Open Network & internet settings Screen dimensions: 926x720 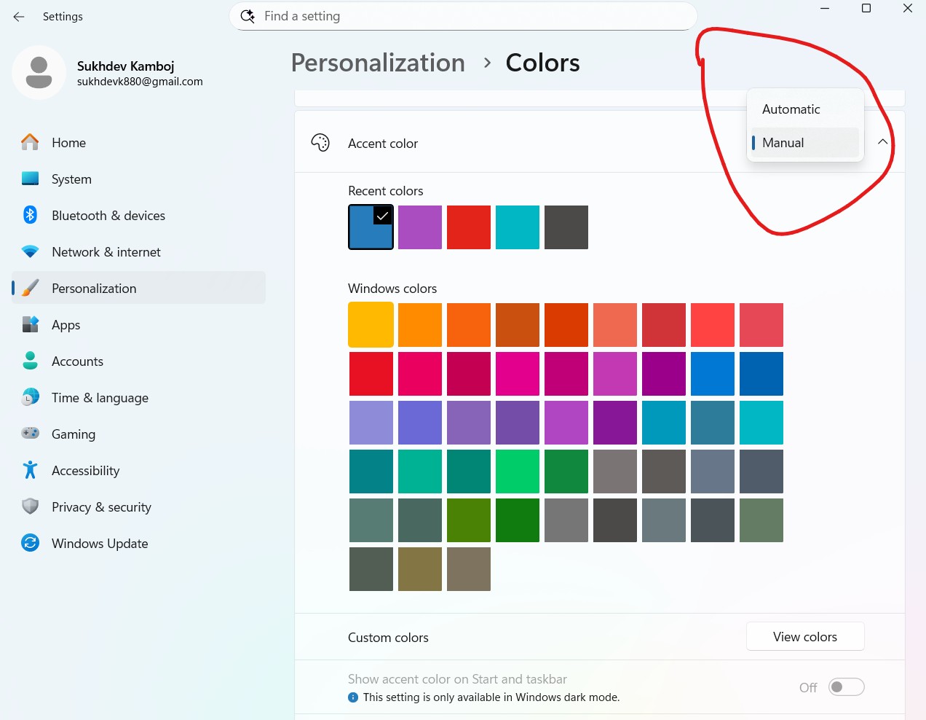click(106, 251)
